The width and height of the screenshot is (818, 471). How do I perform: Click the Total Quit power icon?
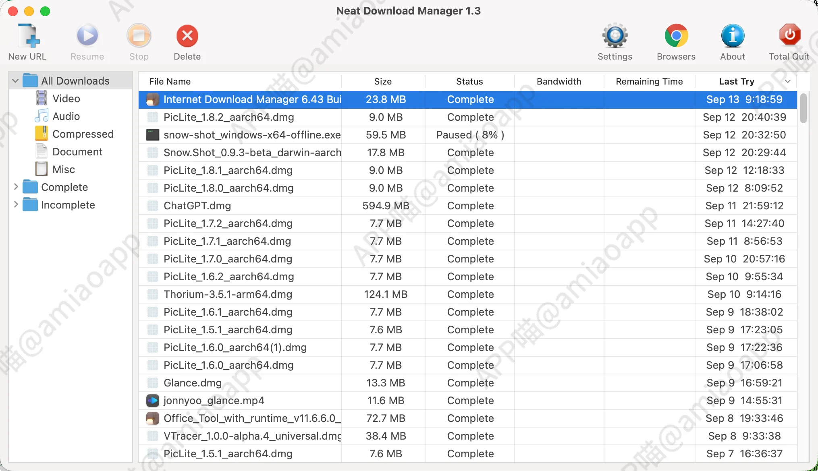(789, 35)
